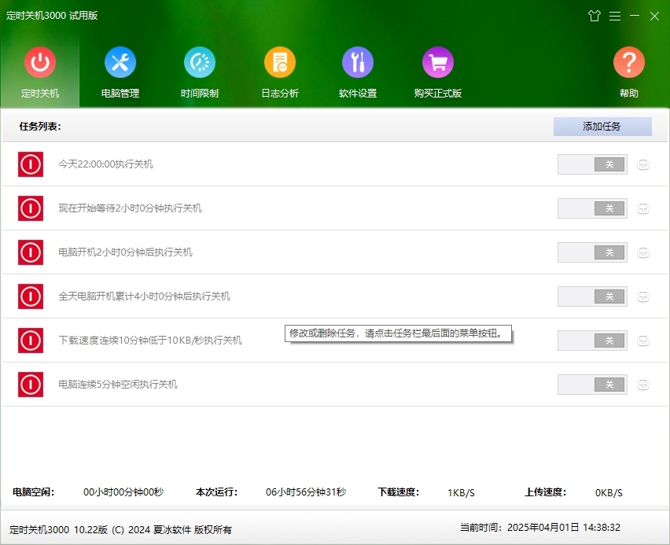670x545 pixels.
Task: Open menu button for 今天22:00:00 task
Action: point(643,164)
